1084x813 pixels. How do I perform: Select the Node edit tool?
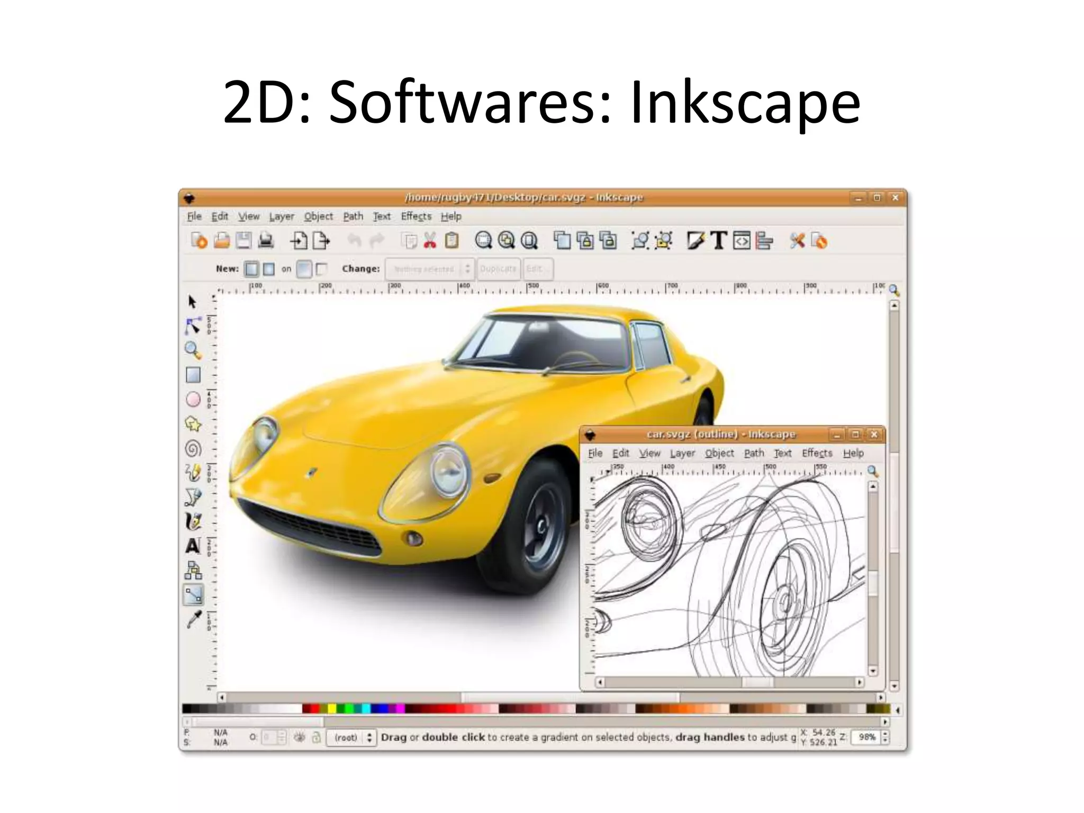[193, 326]
